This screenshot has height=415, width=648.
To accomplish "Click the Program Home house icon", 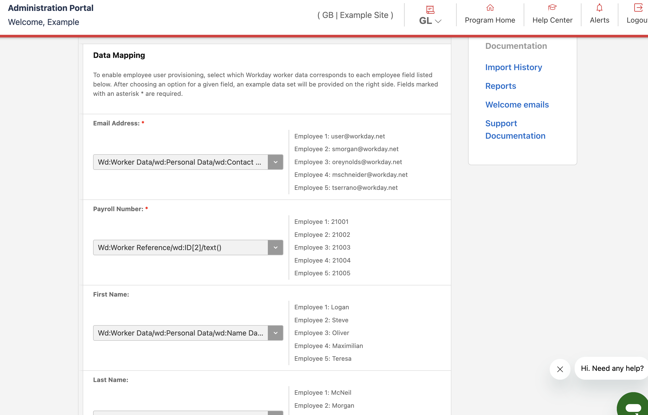I will [490, 8].
